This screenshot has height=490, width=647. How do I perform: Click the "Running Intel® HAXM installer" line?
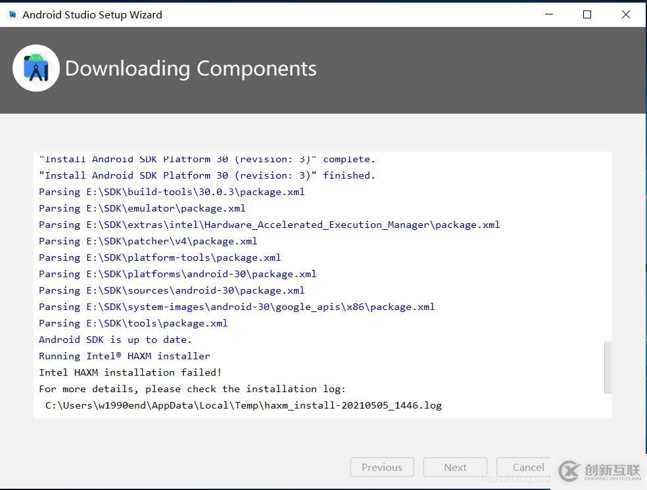124,356
